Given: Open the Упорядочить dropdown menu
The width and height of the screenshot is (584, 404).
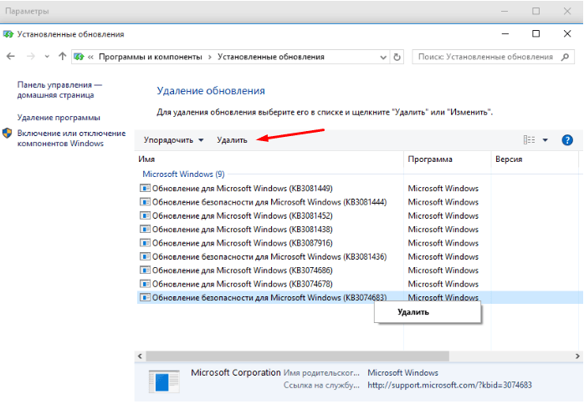Looking at the screenshot, I should (x=173, y=140).
